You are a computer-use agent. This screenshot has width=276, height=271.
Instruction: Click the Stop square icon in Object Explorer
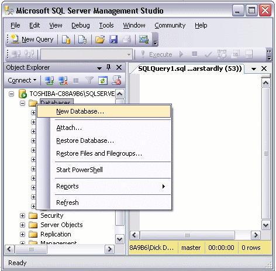click(x=76, y=81)
